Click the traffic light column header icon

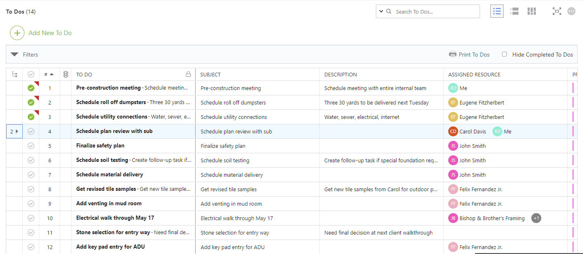(65, 74)
